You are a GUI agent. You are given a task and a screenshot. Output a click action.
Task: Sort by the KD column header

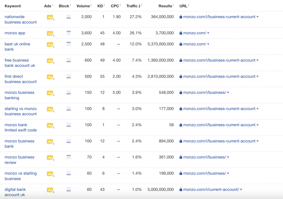[x=100, y=6]
